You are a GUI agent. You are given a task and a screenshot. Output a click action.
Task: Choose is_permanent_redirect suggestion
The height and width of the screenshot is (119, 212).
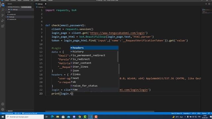coord(94,55)
